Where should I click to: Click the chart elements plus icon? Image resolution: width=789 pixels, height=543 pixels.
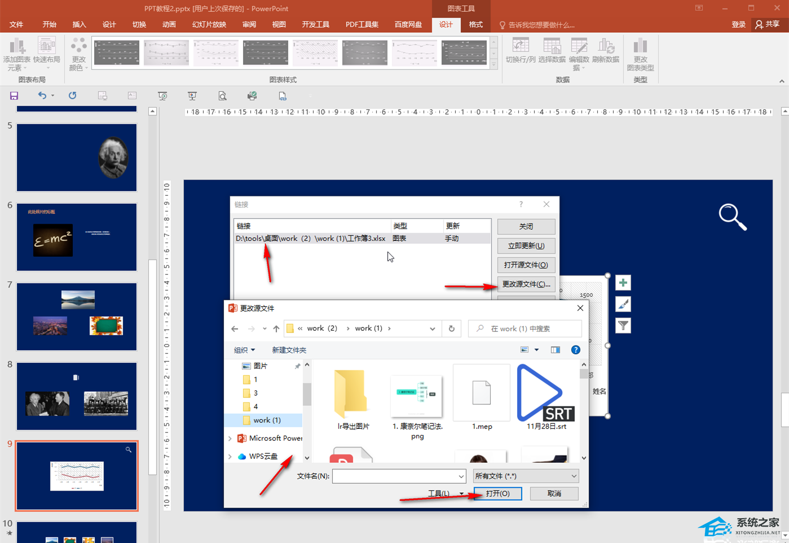(x=623, y=283)
